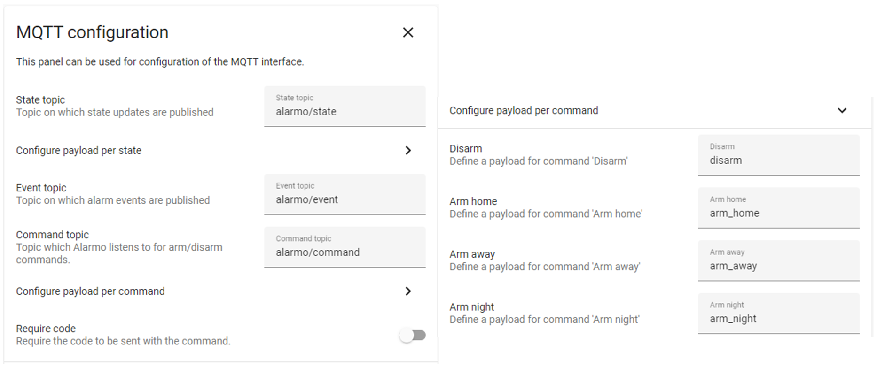Select the Arm away payload input
The height and width of the screenshot is (367, 877).
pyautogui.click(x=778, y=266)
